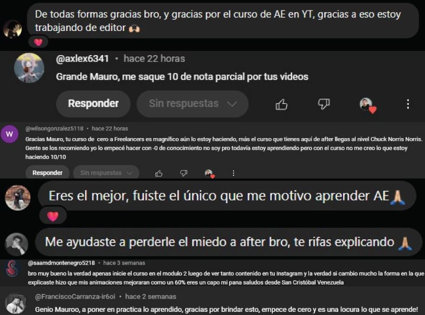
Task: Open options menu on @wilsongonzalez5118 comment
Action: pyautogui.click(x=233, y=173)
